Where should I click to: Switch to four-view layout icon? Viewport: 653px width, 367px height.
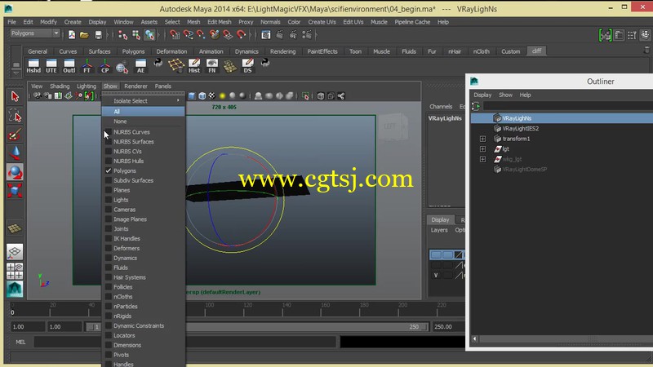15,271
